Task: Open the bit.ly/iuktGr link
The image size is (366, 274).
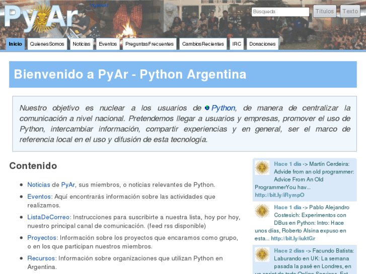Action: click(293, 238)
